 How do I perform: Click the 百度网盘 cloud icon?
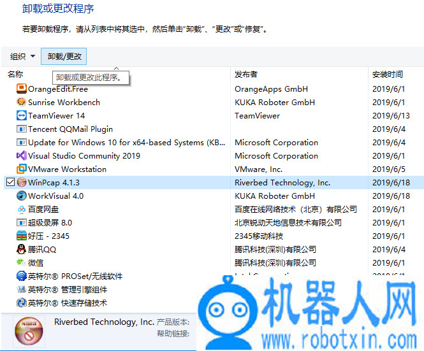click(x=22, y=209)
